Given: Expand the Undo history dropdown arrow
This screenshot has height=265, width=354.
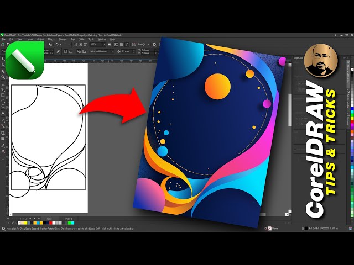Looking at the screenshot, I should point(61,44).
